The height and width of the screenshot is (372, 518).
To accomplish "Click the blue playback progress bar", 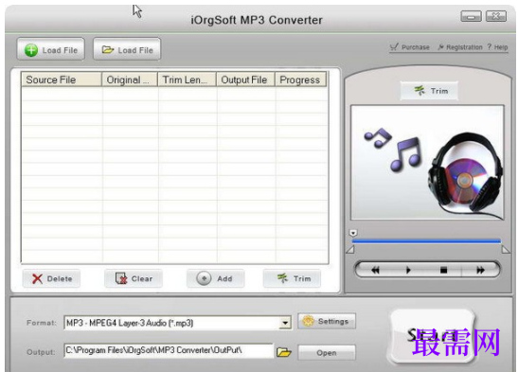I will (426, 241).
